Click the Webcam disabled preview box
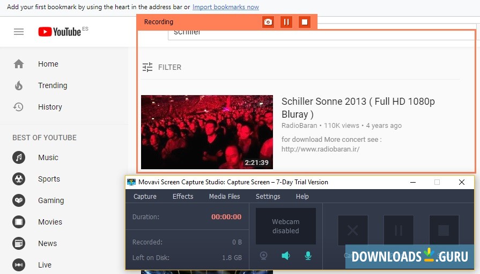Image resolution: width=480 pixels, height=274 pixels. click(286, 226)
